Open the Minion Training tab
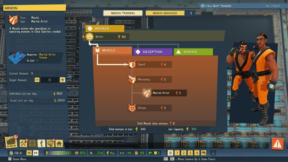 click(123, 13)
